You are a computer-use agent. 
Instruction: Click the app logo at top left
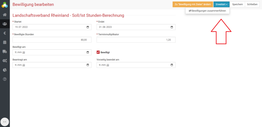pyautogui.click(x=5, y=5)
